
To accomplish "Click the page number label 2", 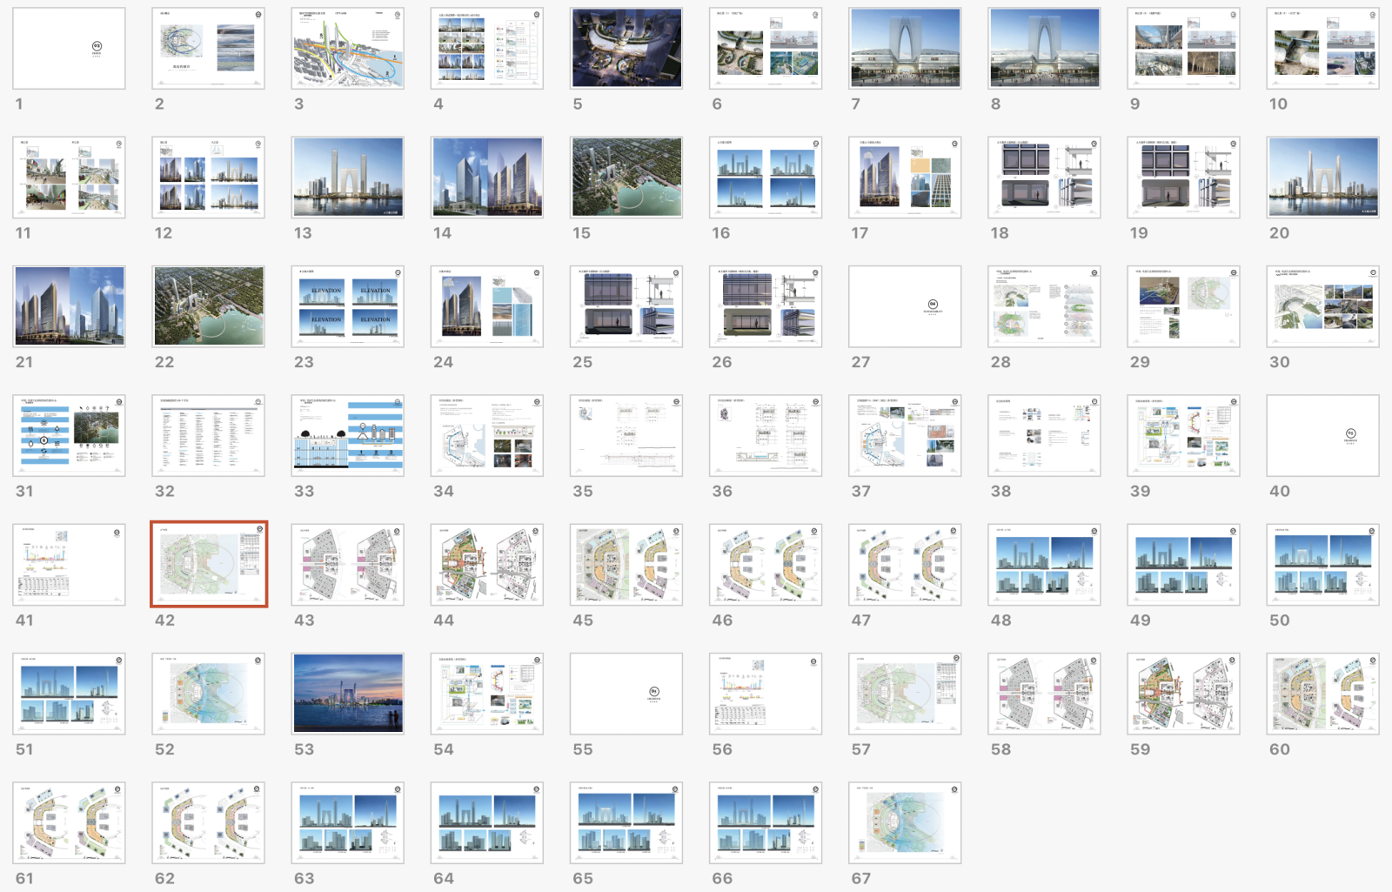I will pos(159,104).
